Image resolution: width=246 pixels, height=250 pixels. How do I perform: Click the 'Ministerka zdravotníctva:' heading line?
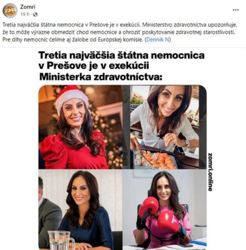pos(101,77)
